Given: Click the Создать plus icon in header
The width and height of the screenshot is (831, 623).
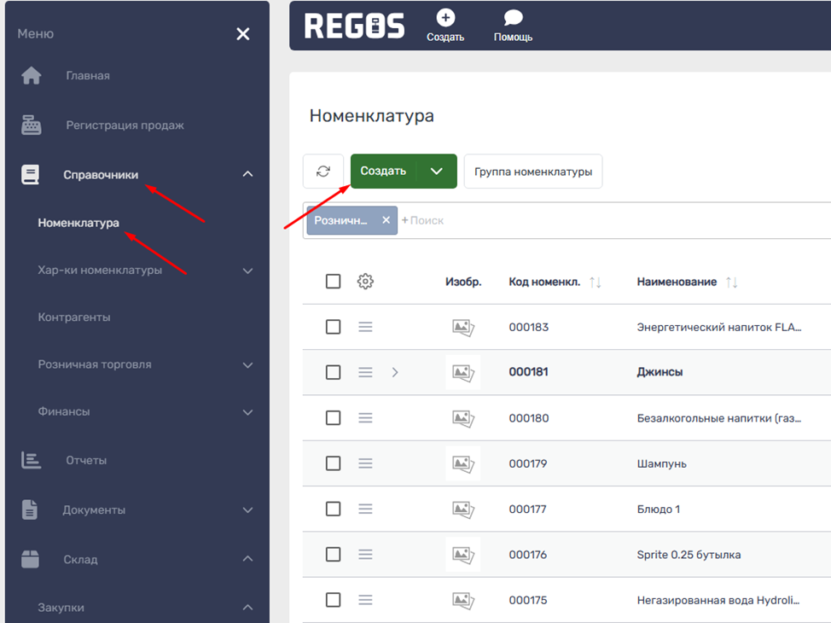Looking at the screenshot, I should point(445,18).
